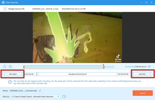
Task: Click the timeline's left orange trim handle
Action: coord(24,67)
